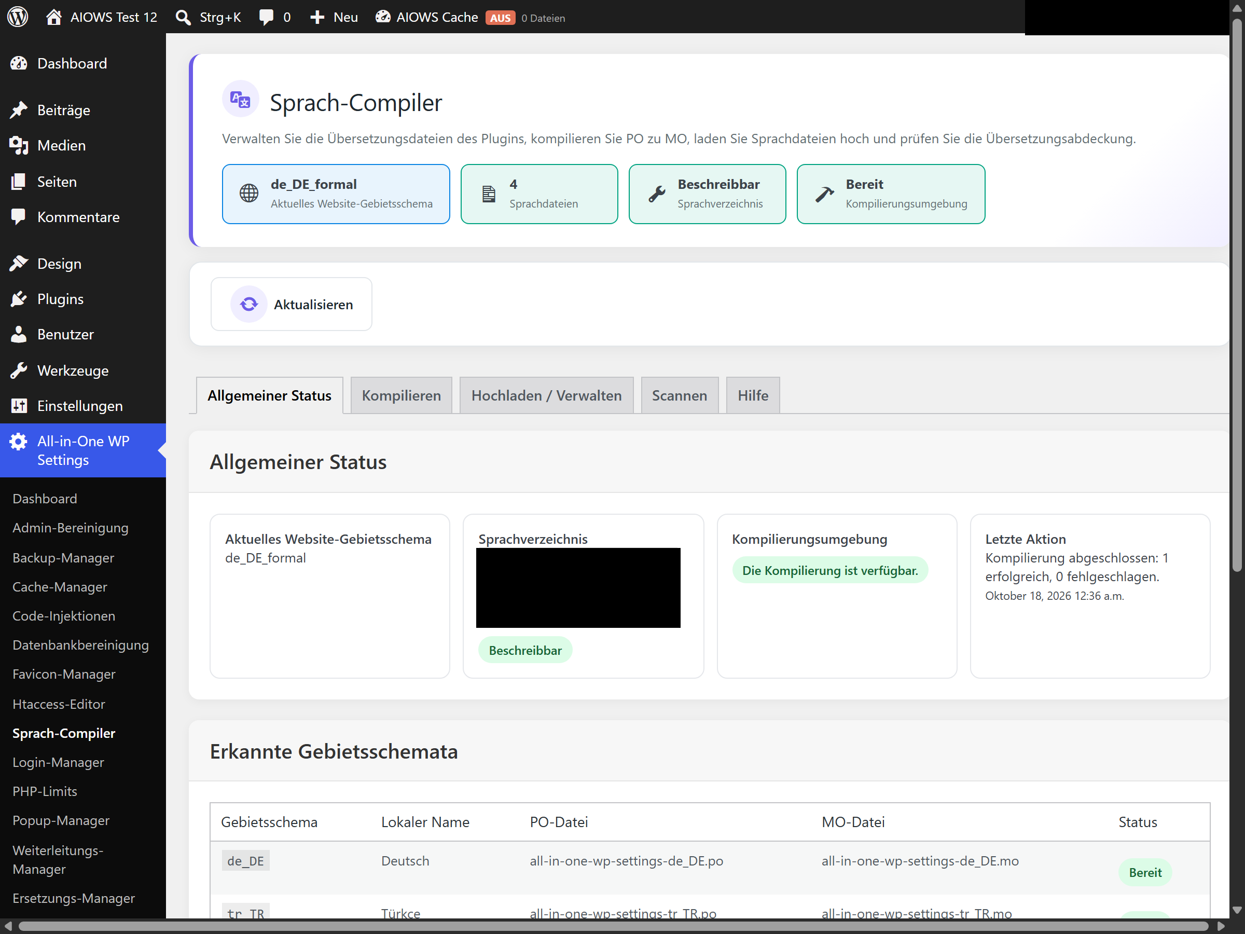Open the Hochladen / Verwalten tab

pos(547,396)
